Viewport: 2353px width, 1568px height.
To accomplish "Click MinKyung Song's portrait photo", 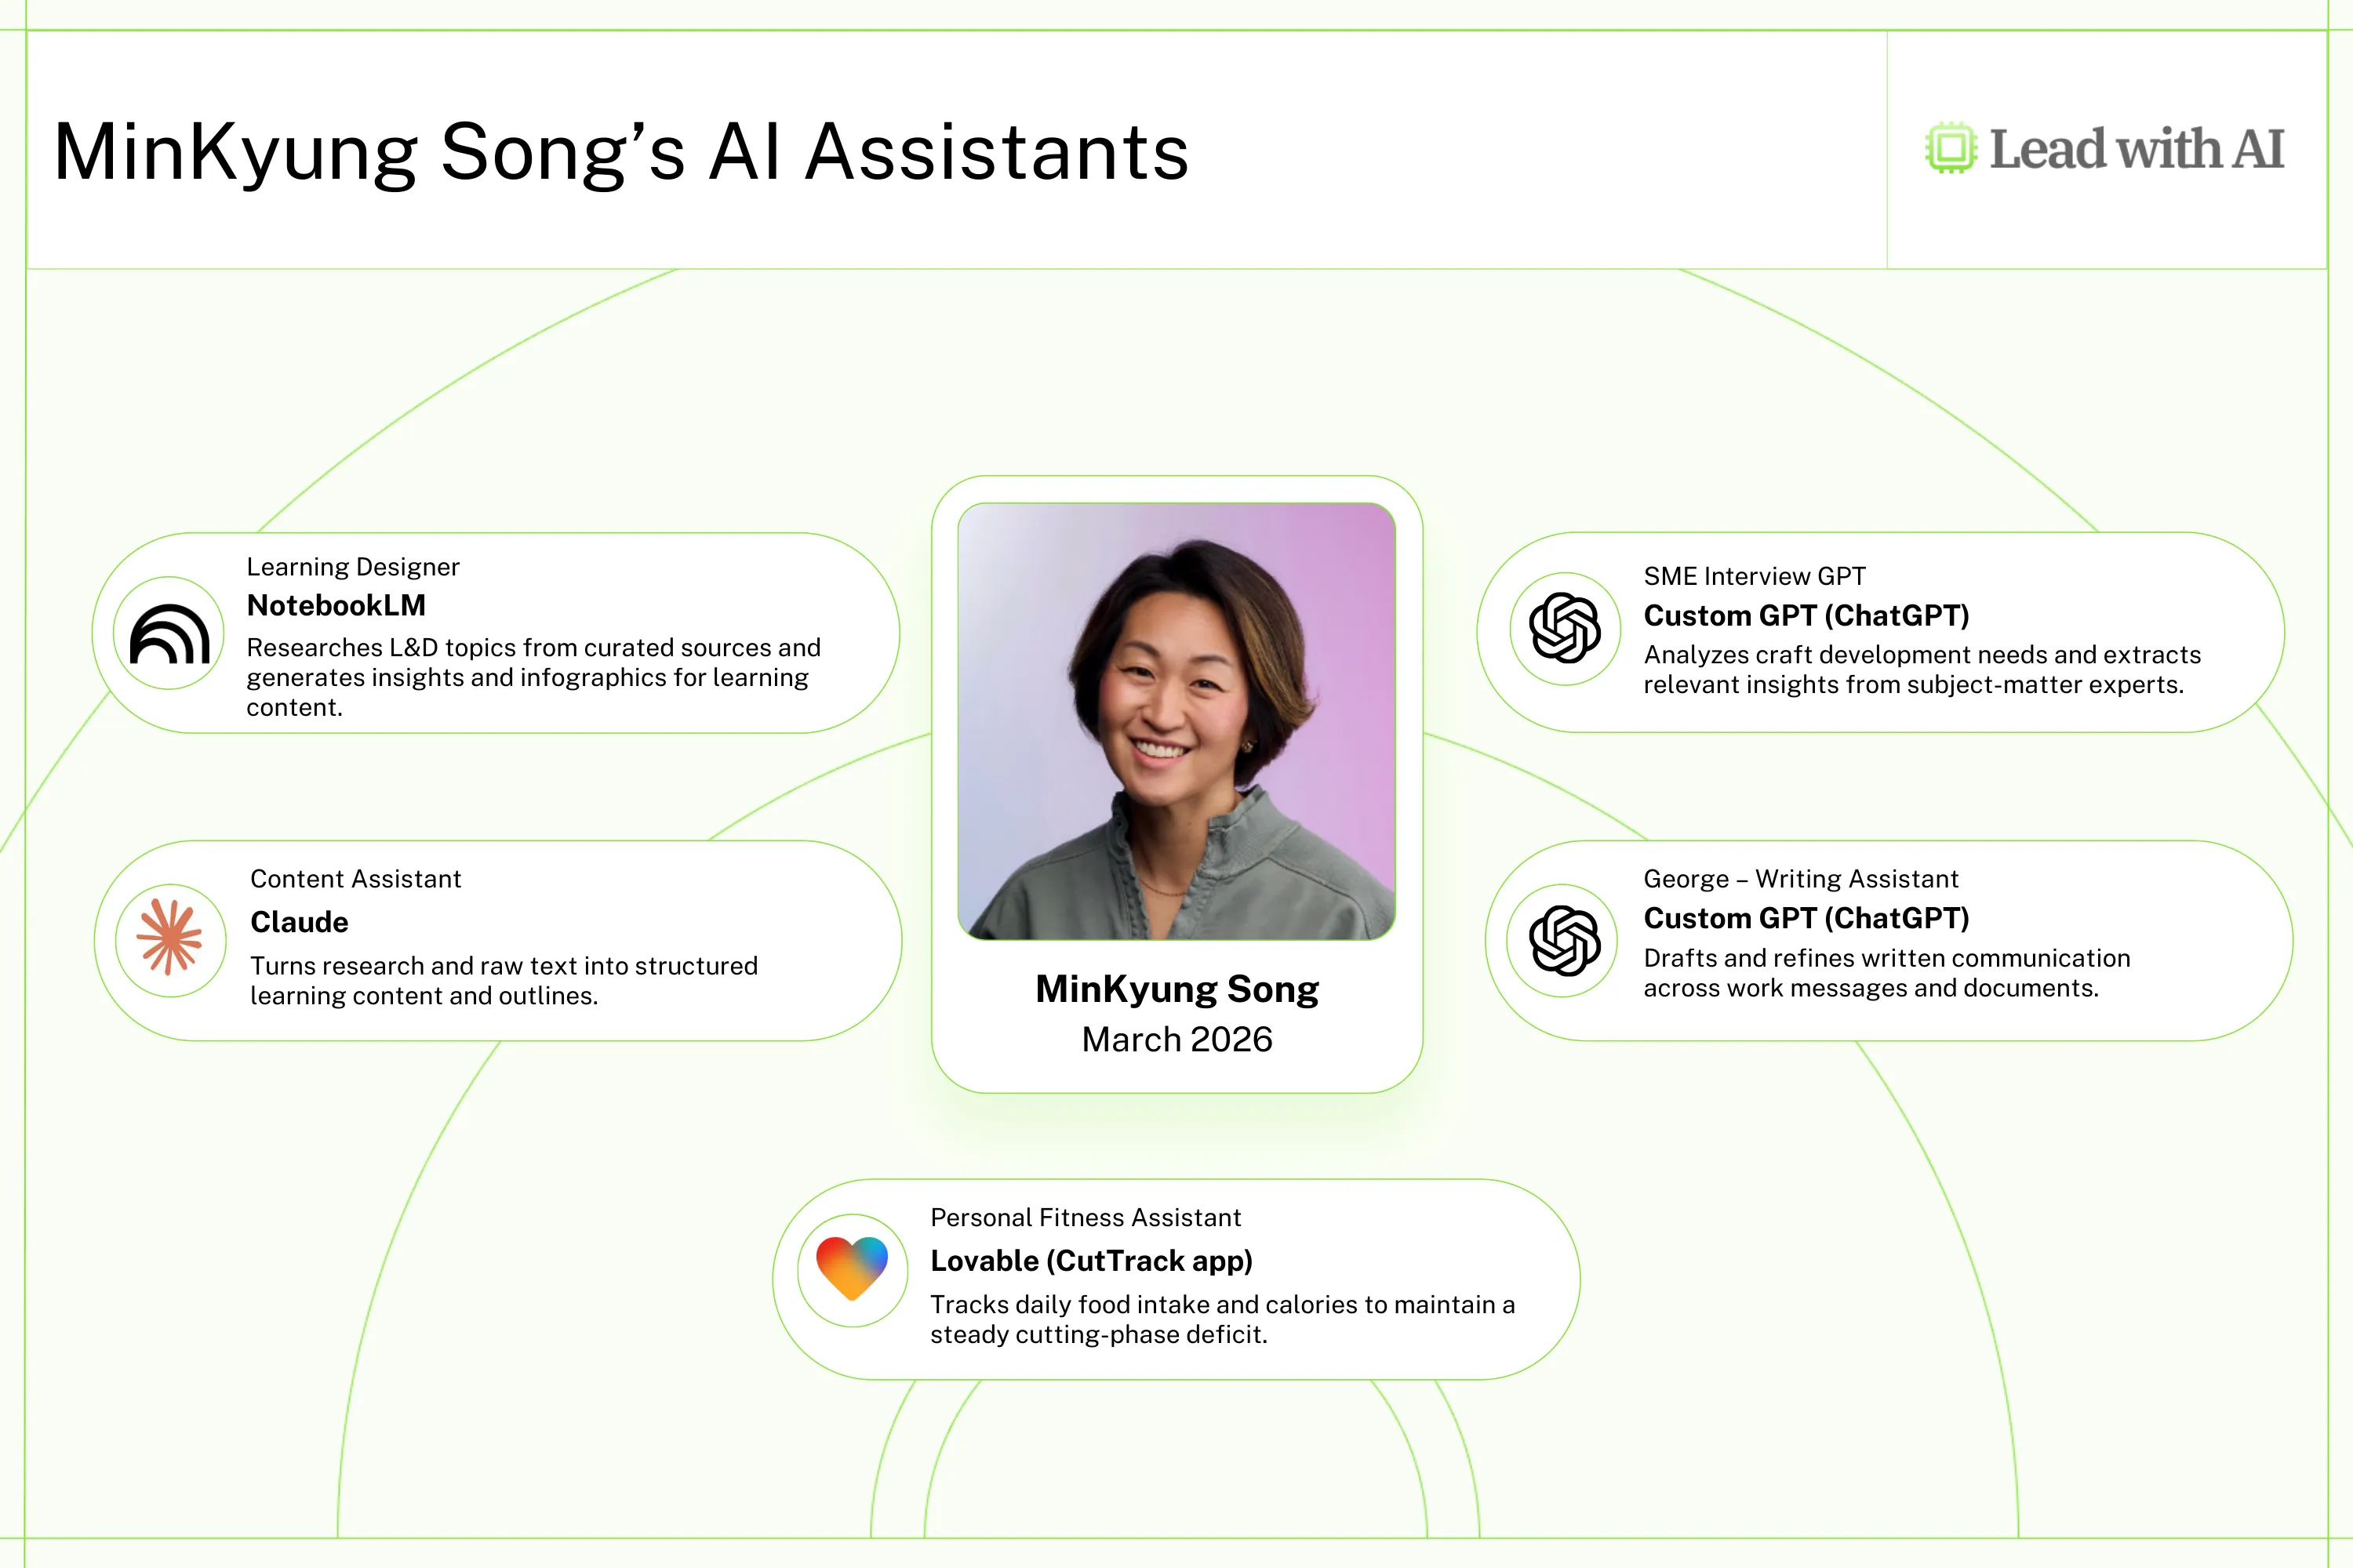I will click(1176, 721).
